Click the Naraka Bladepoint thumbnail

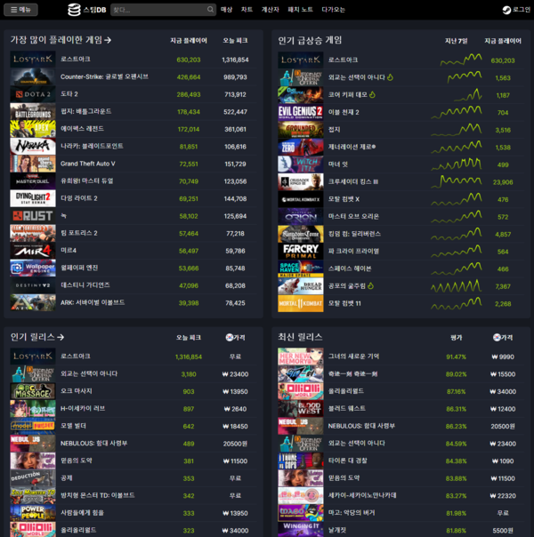tap(33, 146)
